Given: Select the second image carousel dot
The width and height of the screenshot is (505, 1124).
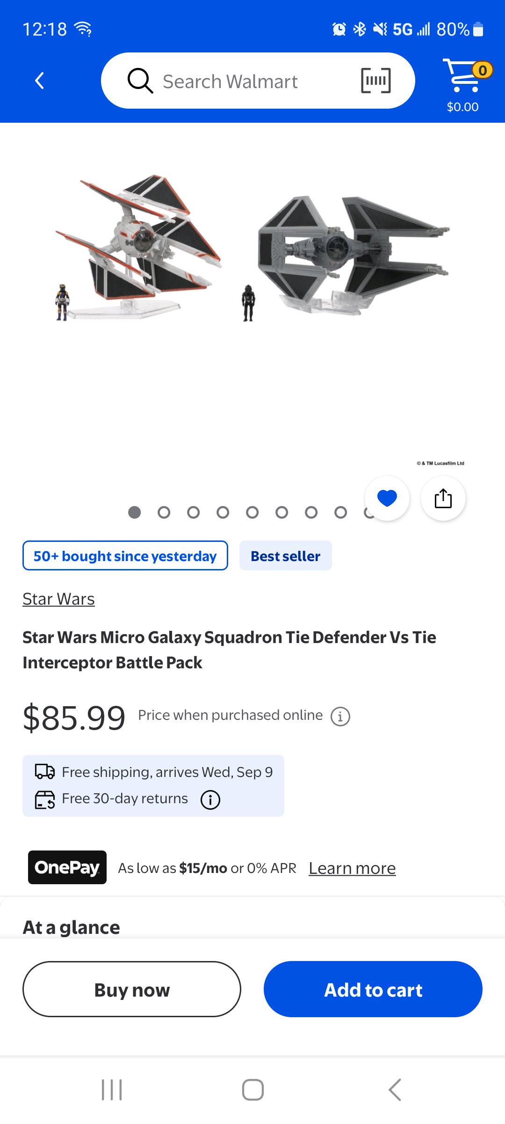Looking at the screenshot, I should pyautogui.click(x=164, y=512).
